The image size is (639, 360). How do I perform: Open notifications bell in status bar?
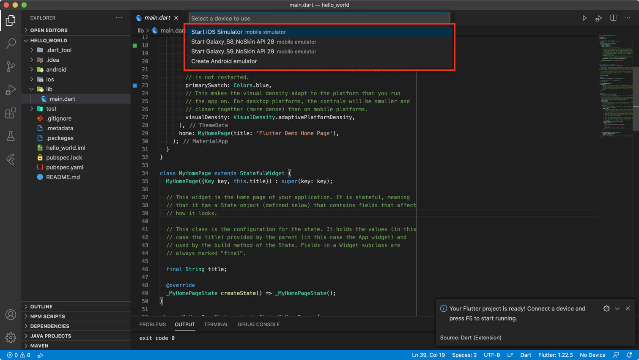coord(629,355)
